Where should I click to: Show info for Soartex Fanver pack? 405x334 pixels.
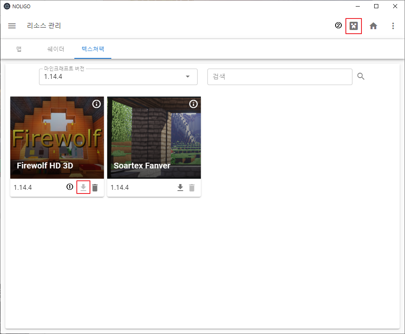click(193, 104)
